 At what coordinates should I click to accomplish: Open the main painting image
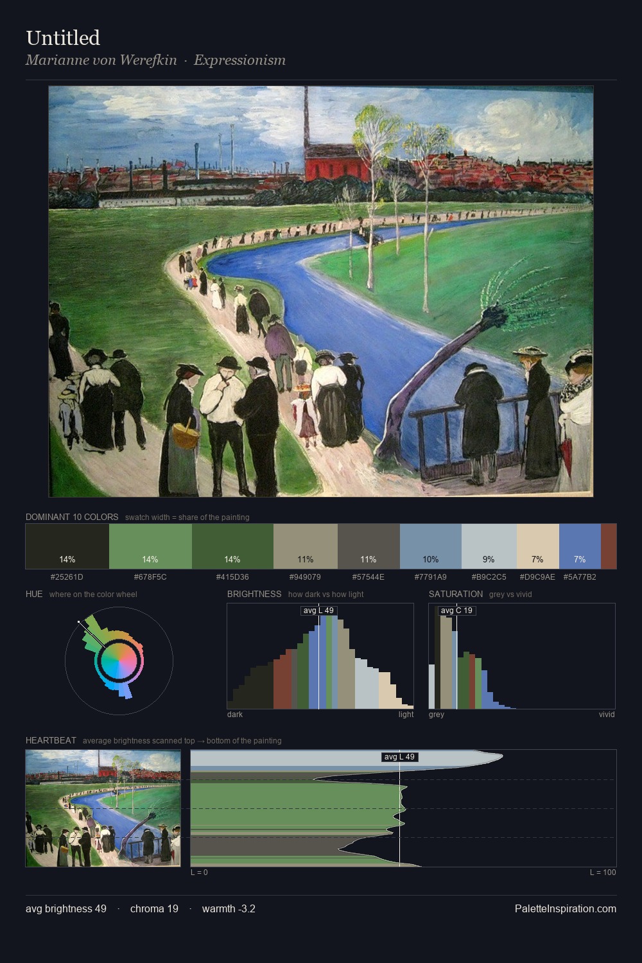[x=321, y=291]
